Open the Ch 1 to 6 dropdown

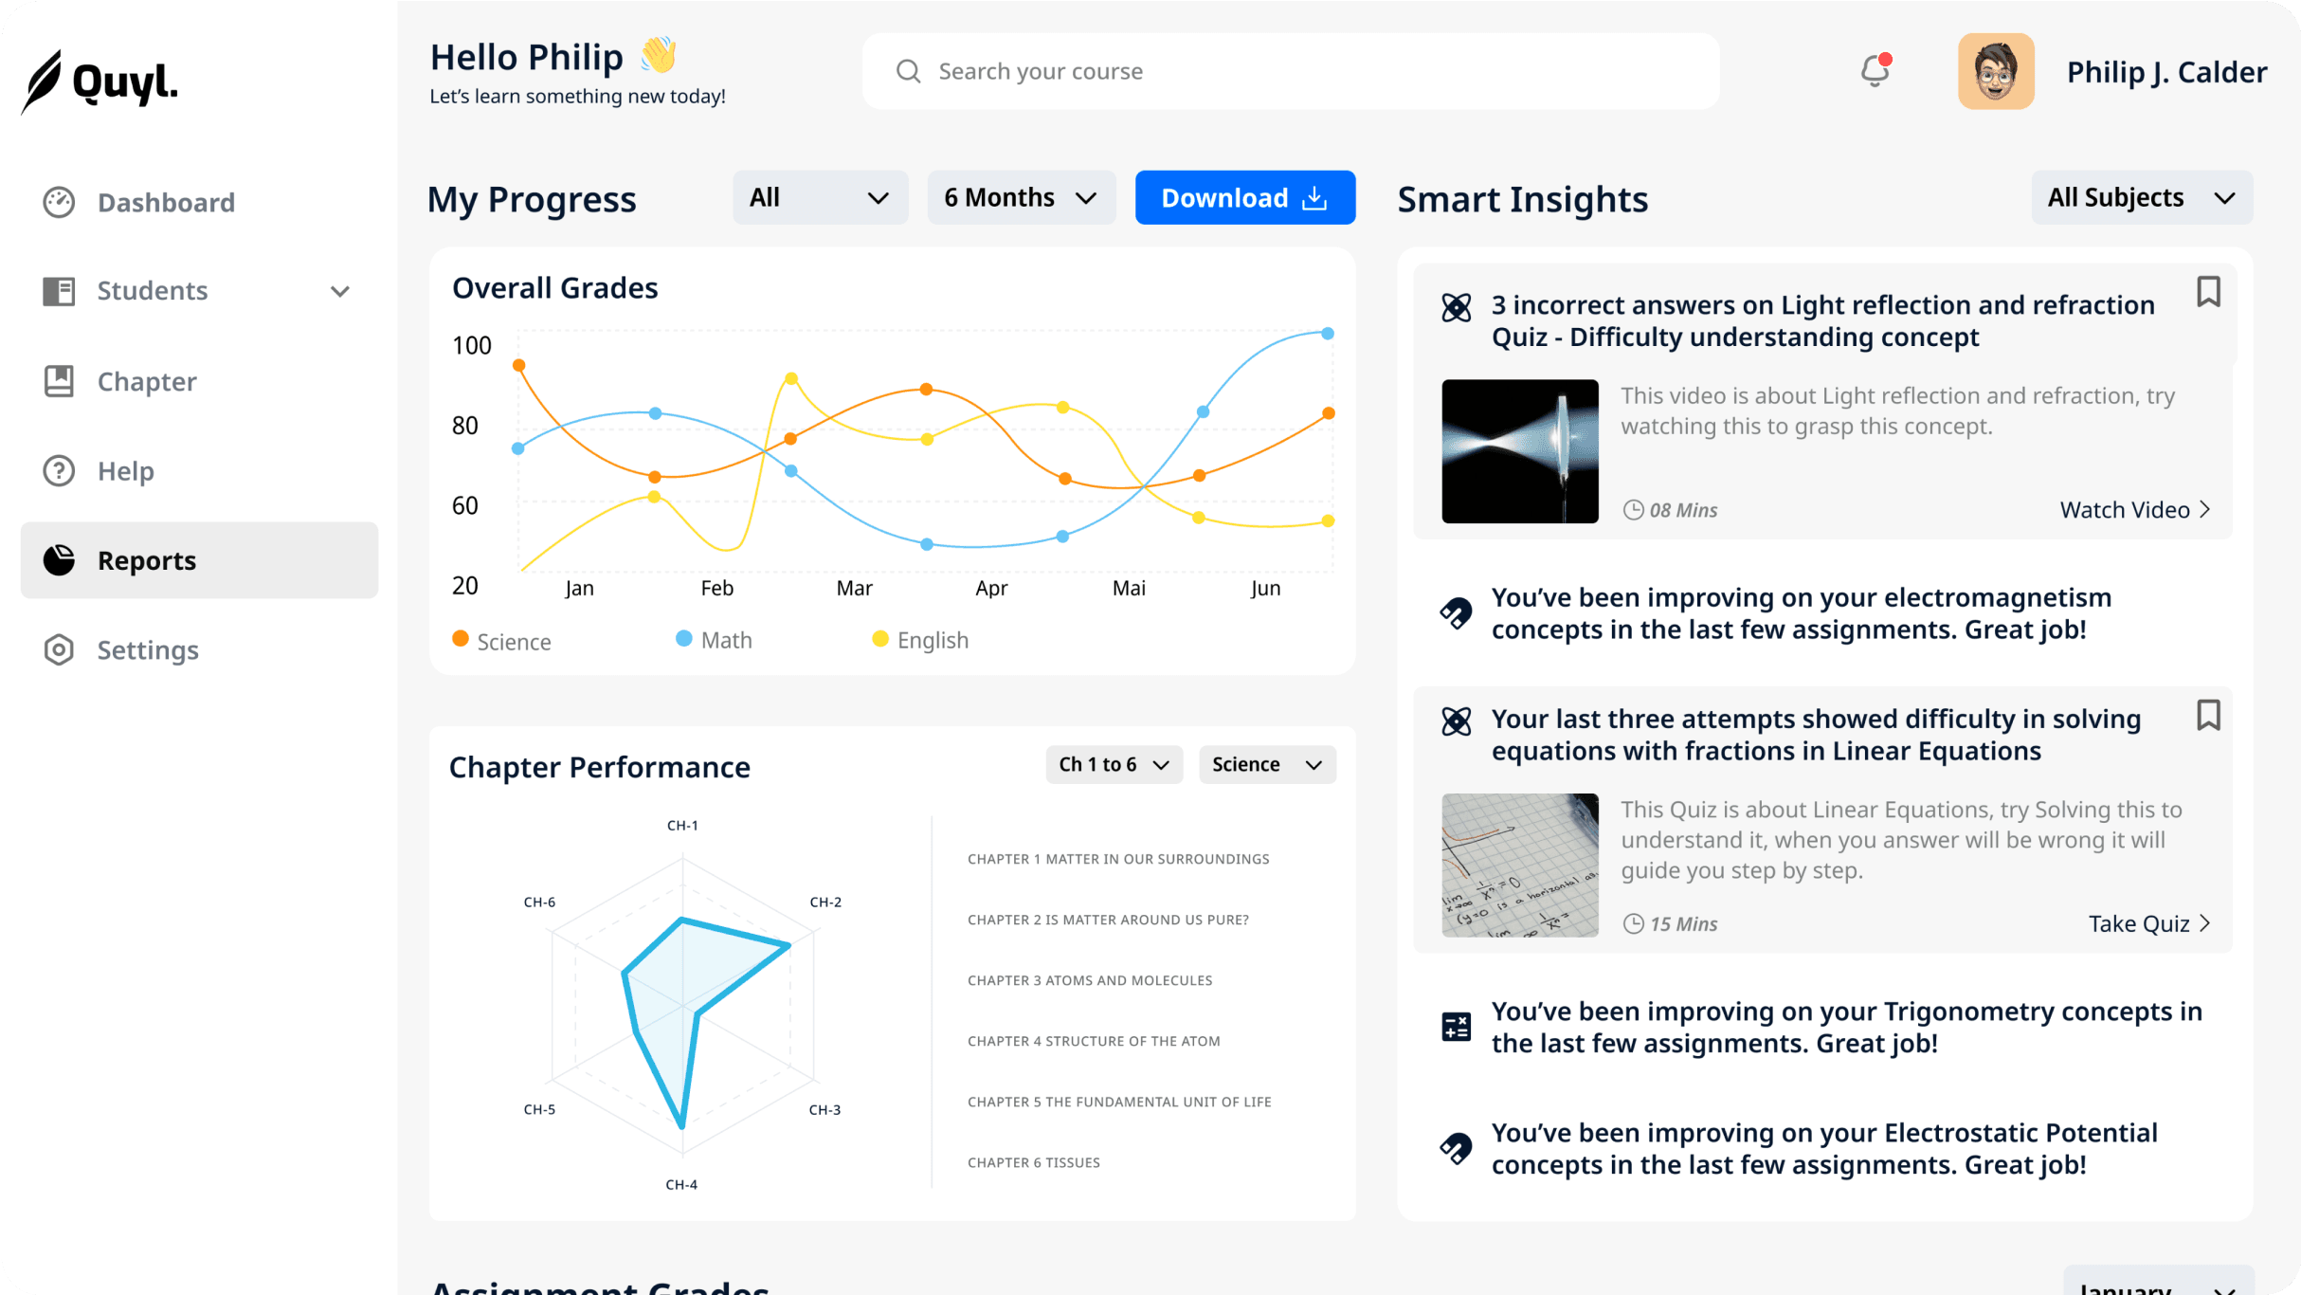[1114, 764]
